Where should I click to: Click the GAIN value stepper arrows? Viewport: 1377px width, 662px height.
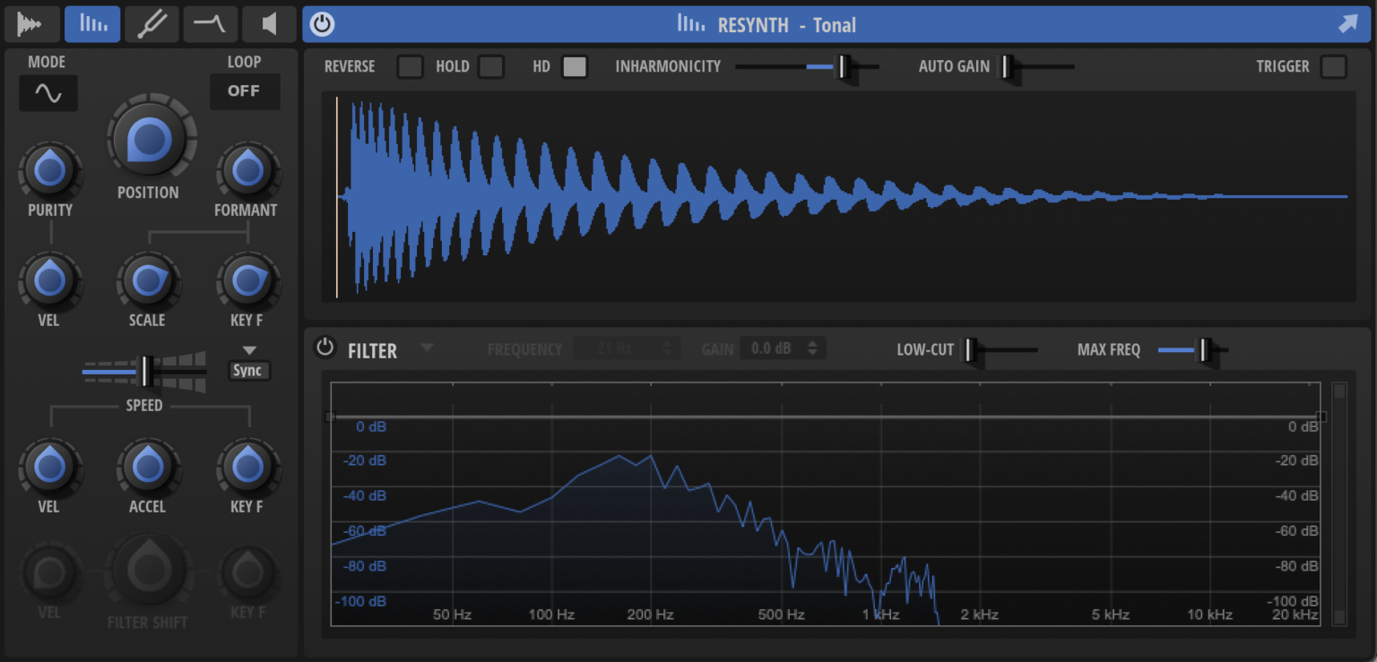(812, 348)
